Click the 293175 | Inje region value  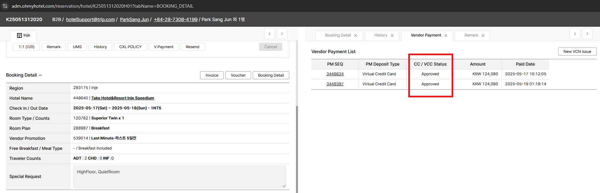pos(85,88)
